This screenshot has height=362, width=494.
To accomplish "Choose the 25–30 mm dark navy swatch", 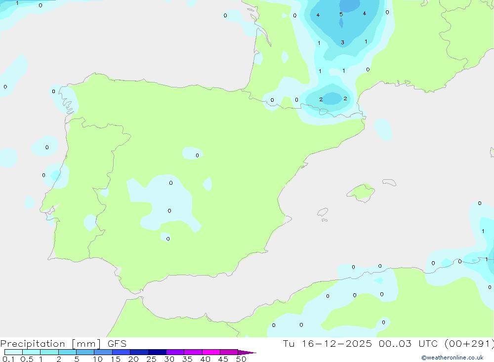I will point(157,352).
